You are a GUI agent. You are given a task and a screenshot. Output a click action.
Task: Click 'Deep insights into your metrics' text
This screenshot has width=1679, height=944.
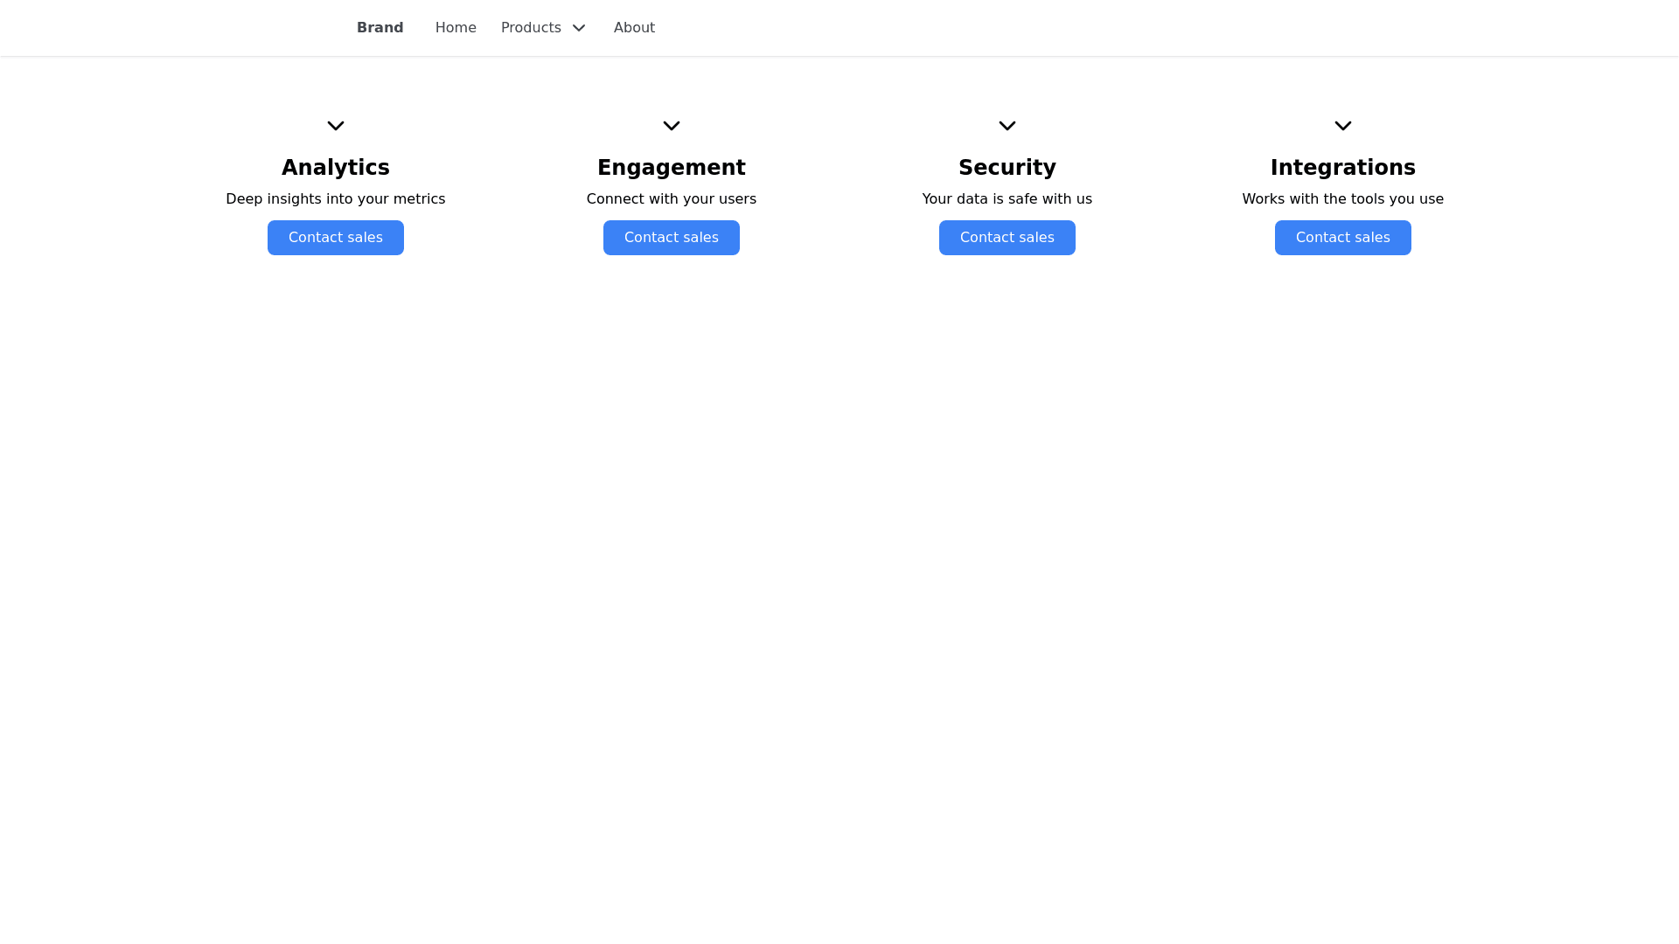pyautogui.click(x=336, y=199)
